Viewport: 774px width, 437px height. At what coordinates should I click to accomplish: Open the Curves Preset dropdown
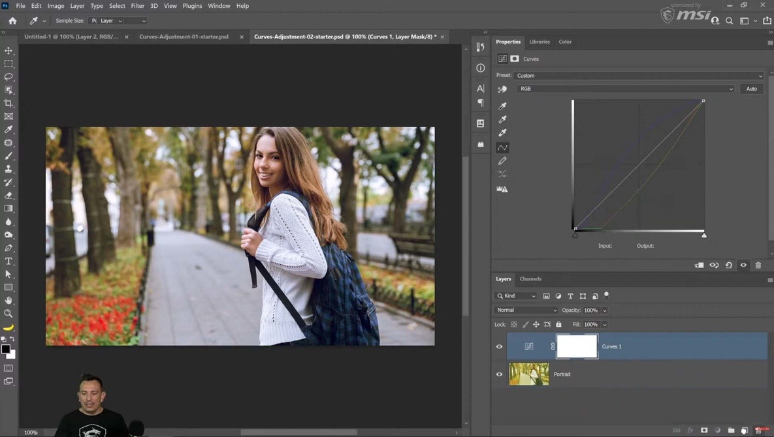click(x=639, y=76)
